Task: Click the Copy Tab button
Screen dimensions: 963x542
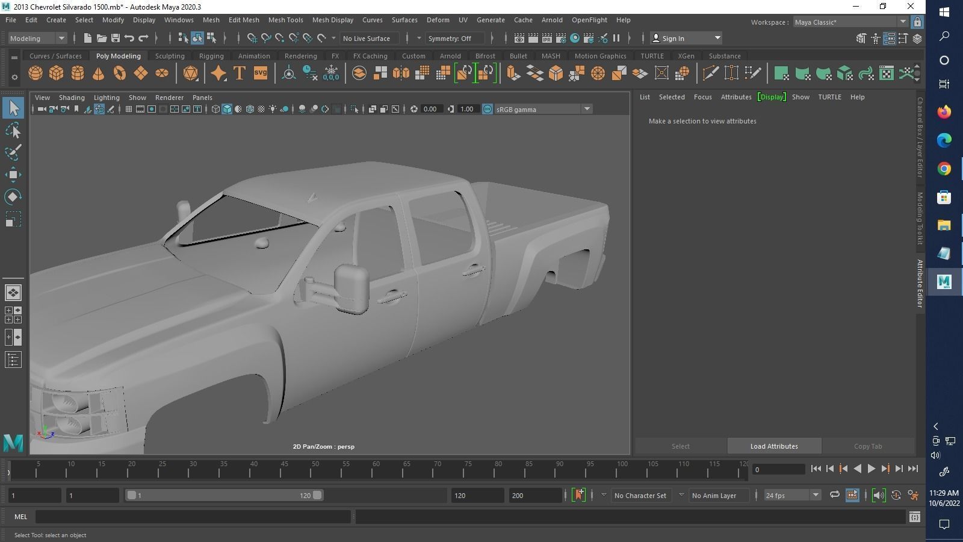Action: click(x=868, y=446)
